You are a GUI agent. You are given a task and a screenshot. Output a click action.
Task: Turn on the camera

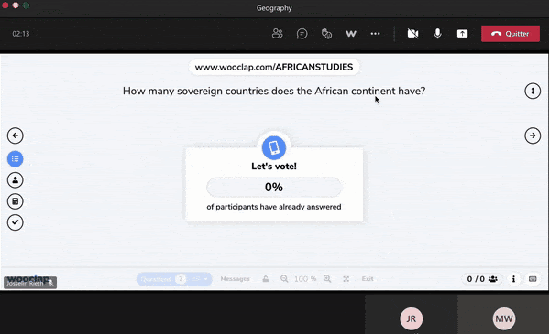tap(412, 34)
